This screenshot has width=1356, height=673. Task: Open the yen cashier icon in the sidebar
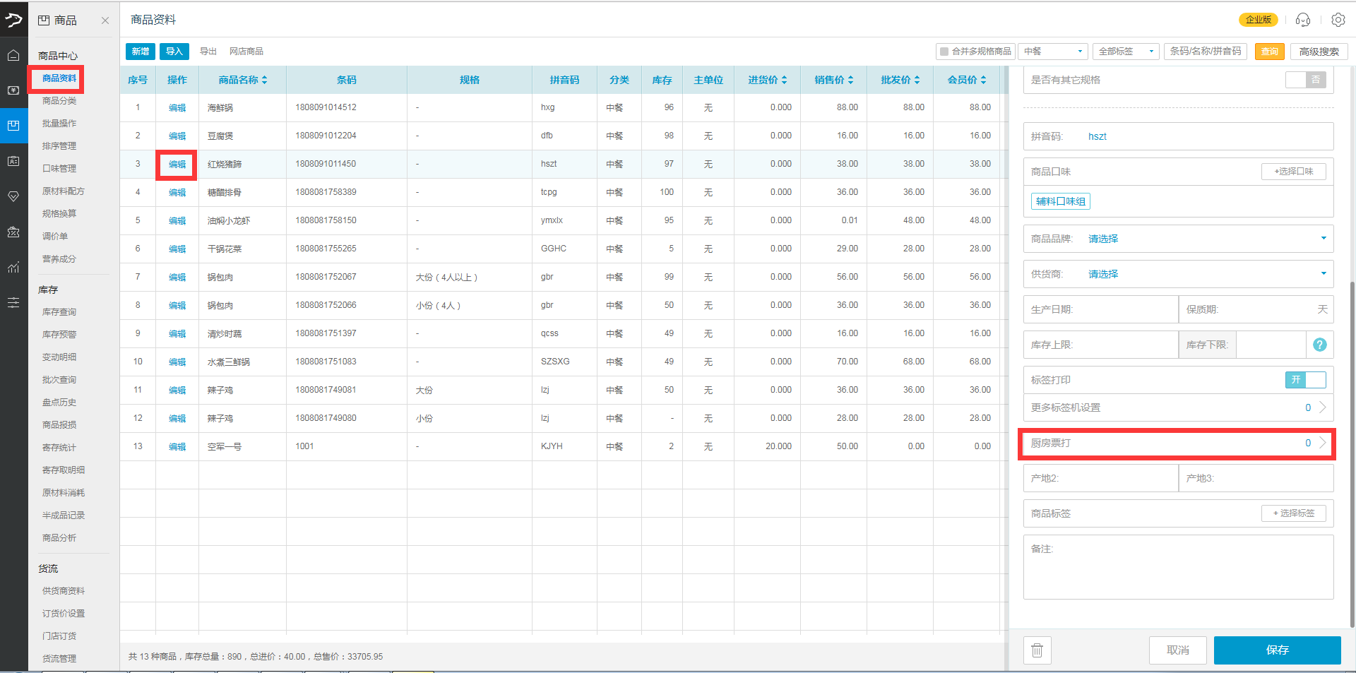13,90
